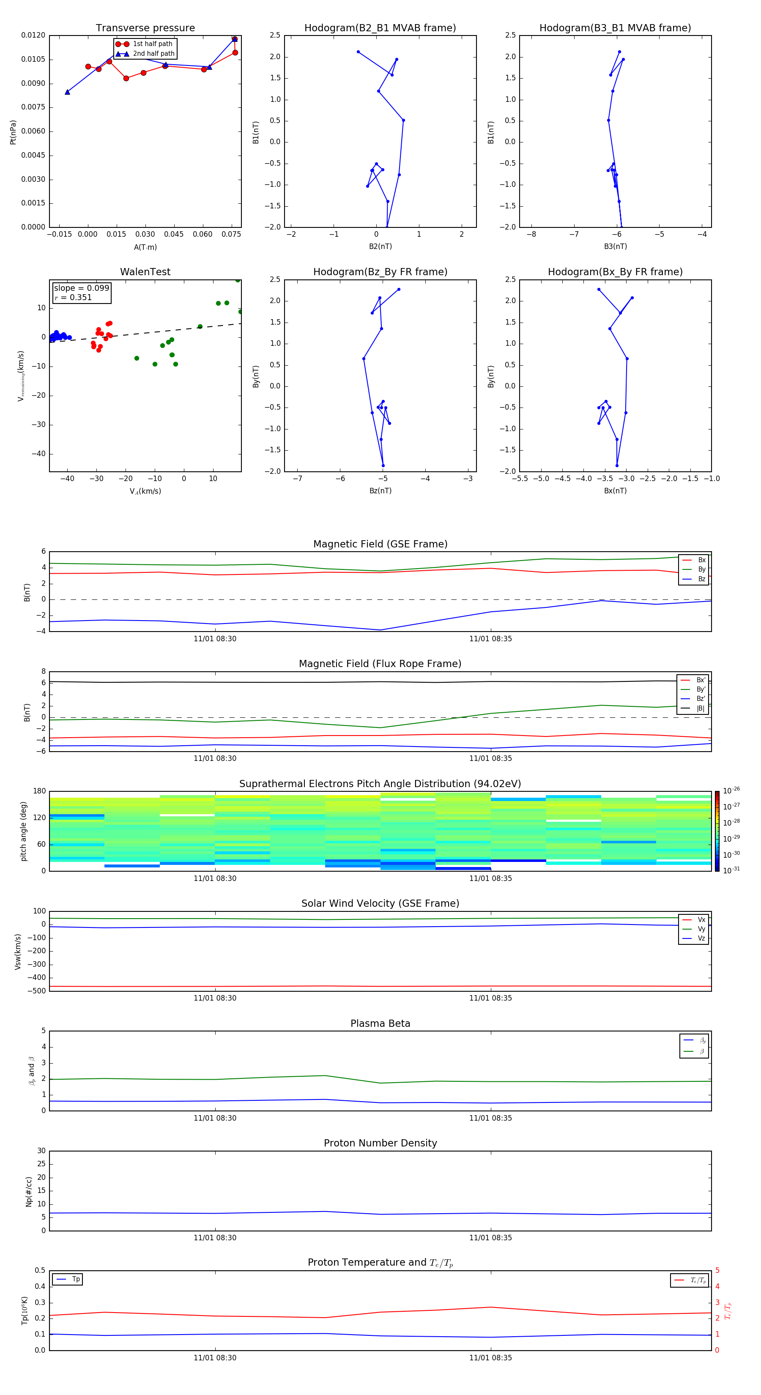Click the By' entry in Flux Rope legend
Viewport: 761px width, 1395px height.
click(x=693, y=689)
